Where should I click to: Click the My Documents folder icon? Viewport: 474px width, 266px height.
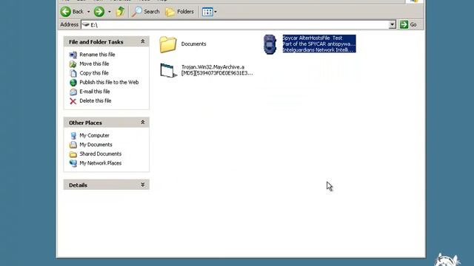(x=73, y=145)
